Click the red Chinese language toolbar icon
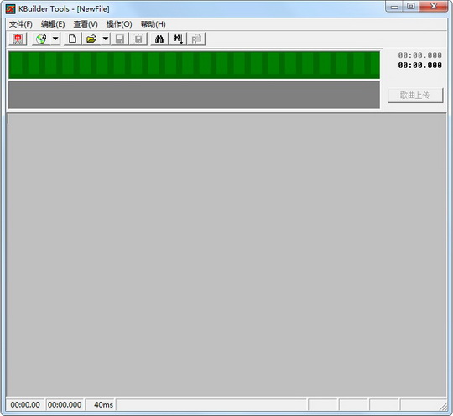The height and width of the screenshot is (416, 453). (18, 39)
